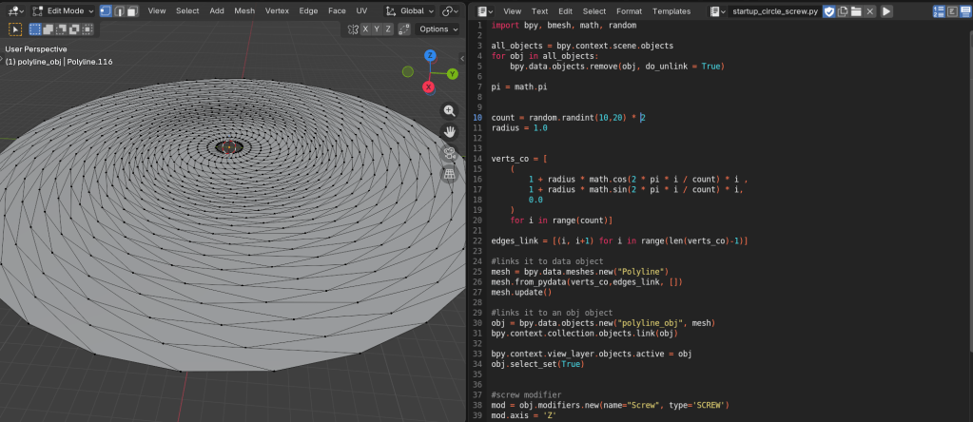Image resolution: width=973 pixels, height=422 pixels.
Task: Open the Options dropdown in viewport
Action: click(x=438, y=29)
